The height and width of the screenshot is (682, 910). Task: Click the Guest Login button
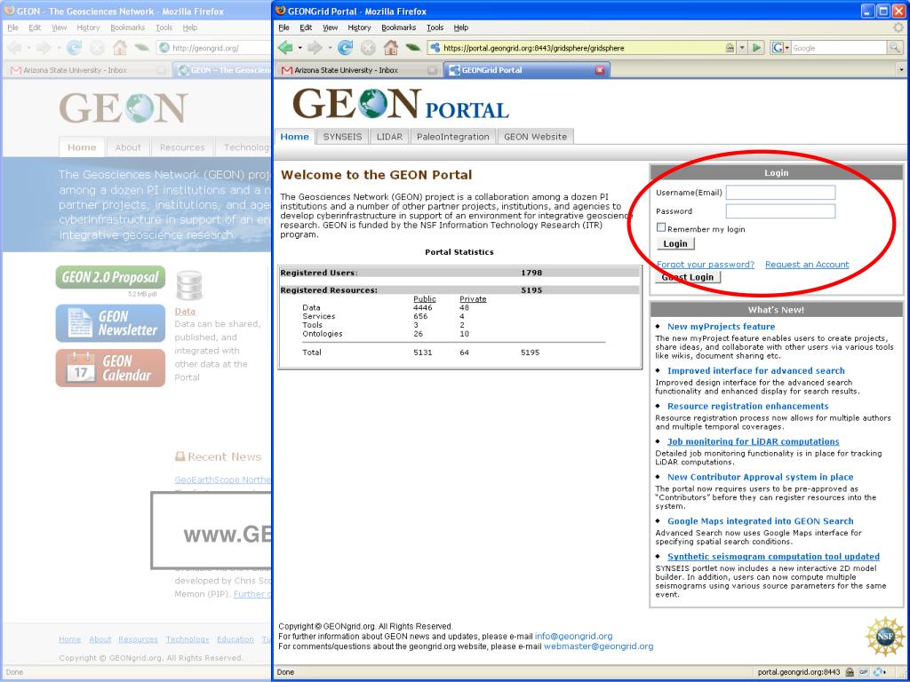coord(689,277)
